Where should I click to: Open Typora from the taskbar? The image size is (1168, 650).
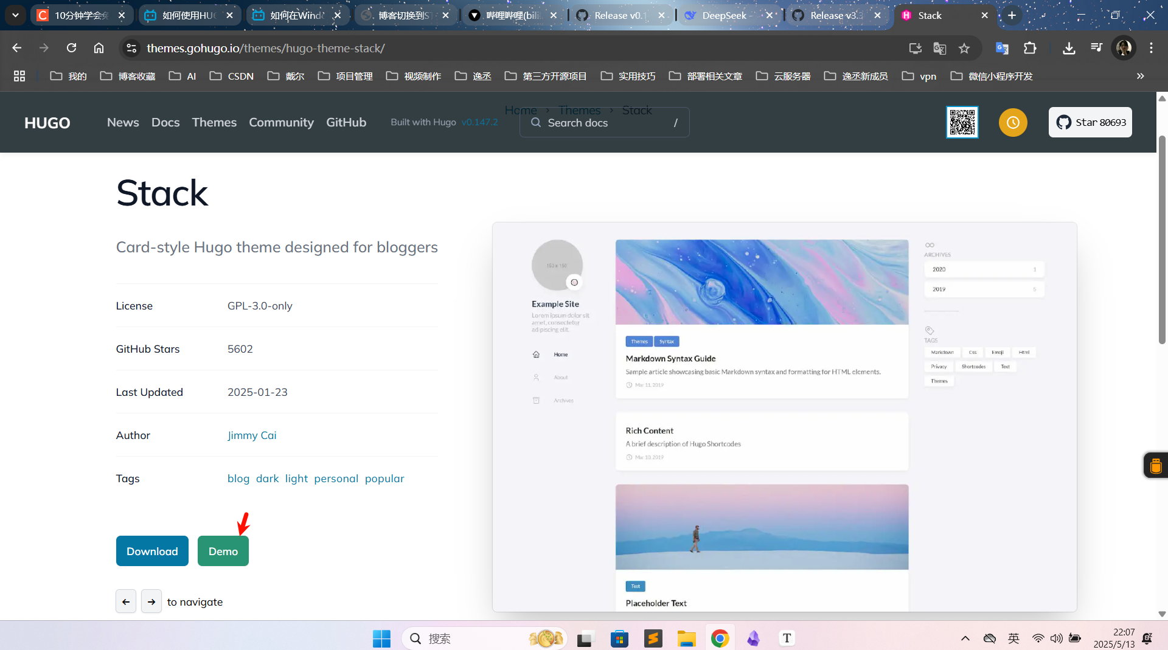click(787, 638)
